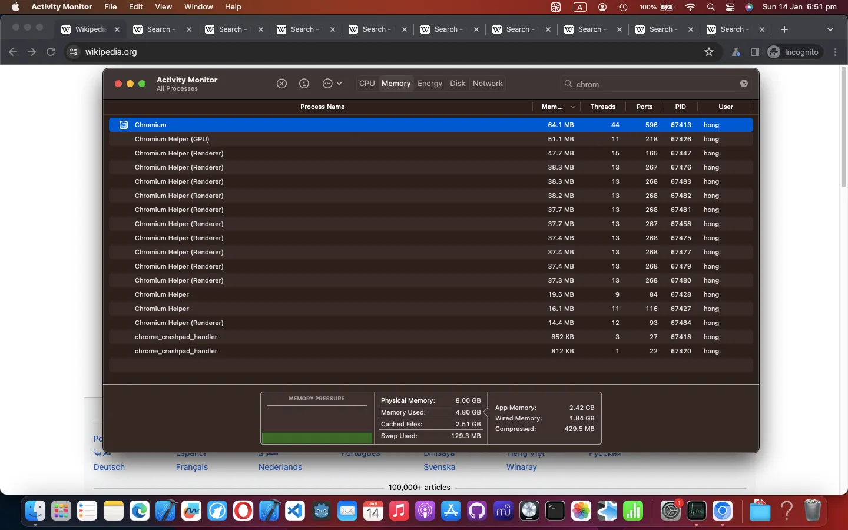Open the View menu in menu bar
This screenshot has height=530, width=848.
[x=164, y=7]
